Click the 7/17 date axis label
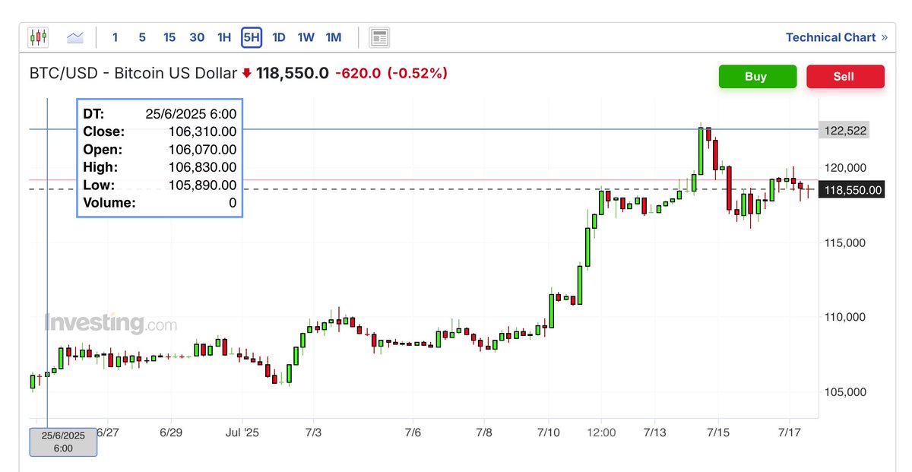 coord(789,432)
